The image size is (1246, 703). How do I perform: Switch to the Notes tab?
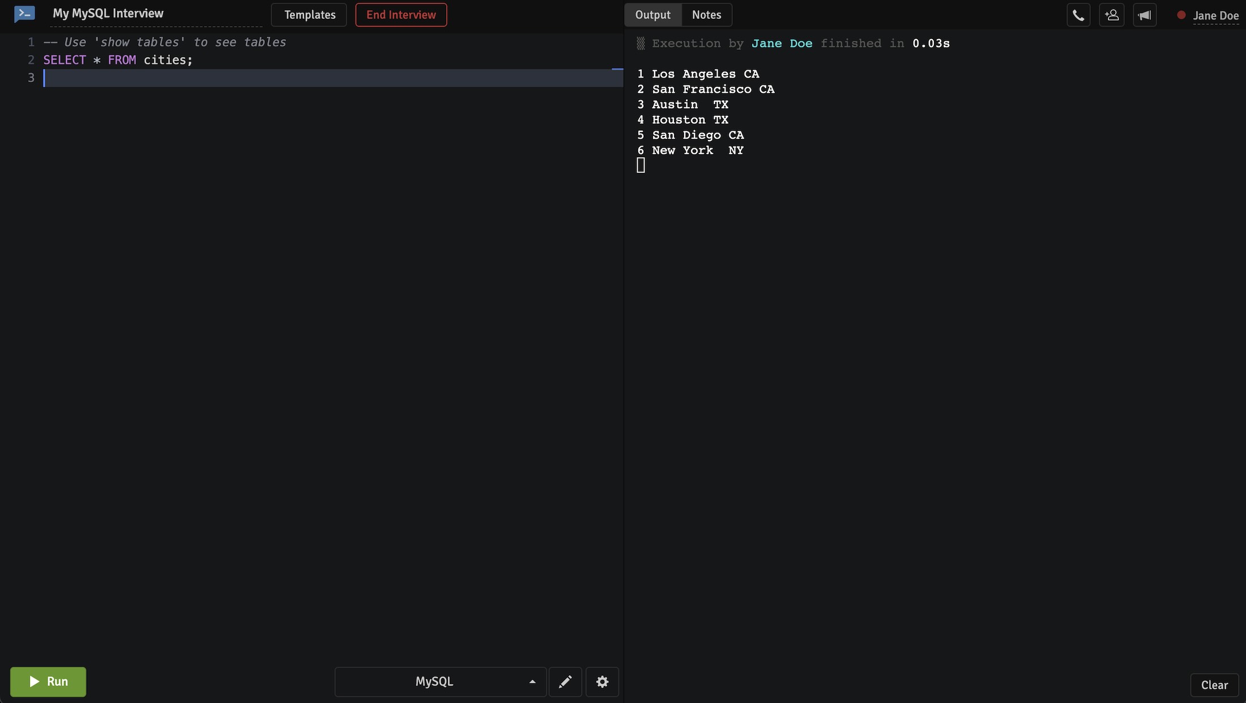tap(706, 15)
